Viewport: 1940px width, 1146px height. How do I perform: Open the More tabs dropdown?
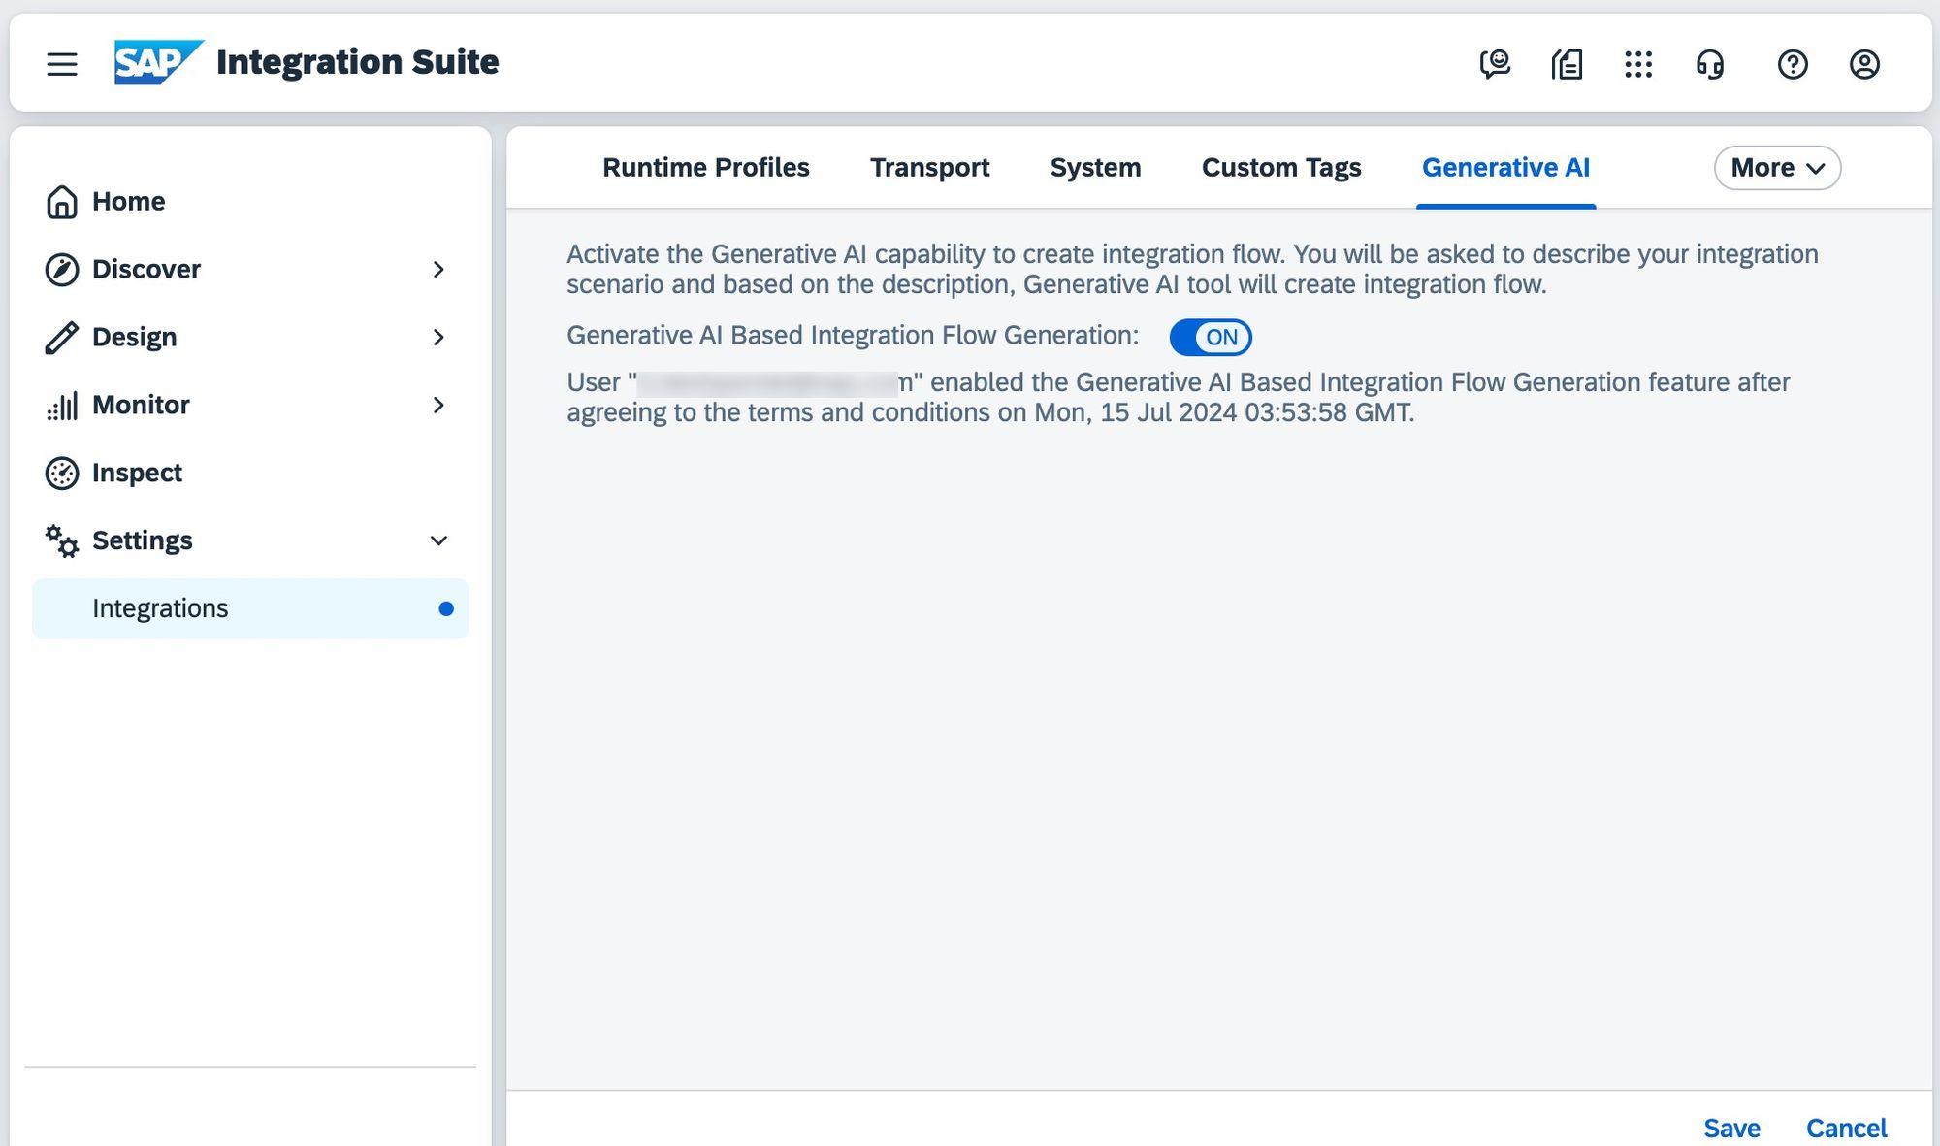click(1776, 167)
